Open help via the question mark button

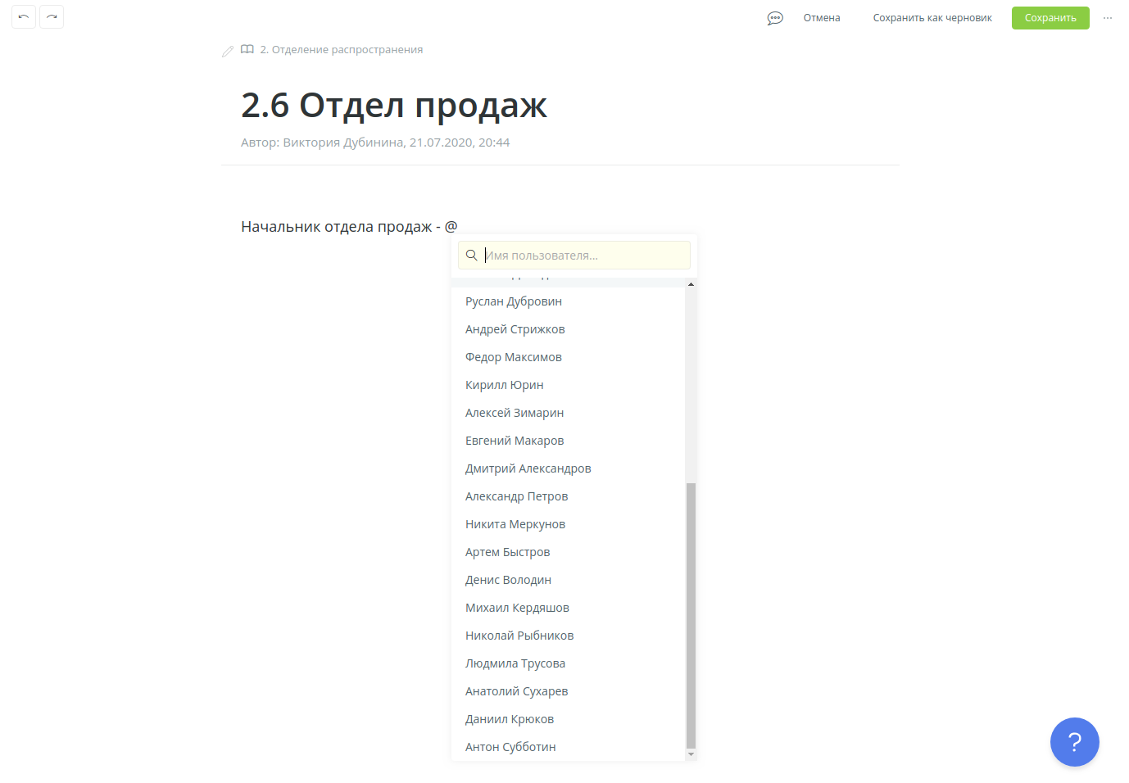click(1075, 742)
